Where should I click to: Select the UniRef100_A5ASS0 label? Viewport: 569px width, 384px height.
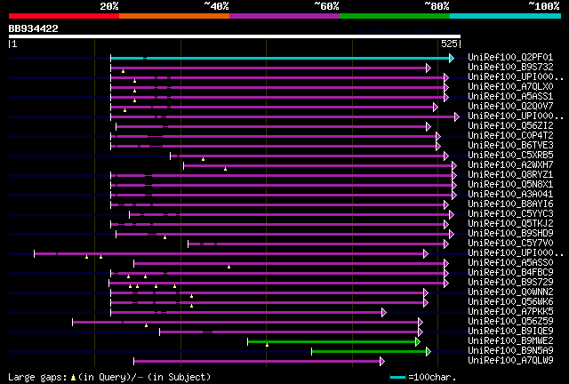point(510,263)
